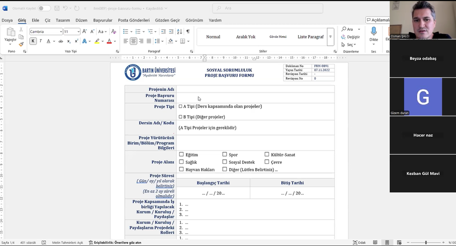Click the superscript x² icon
Image resolution: width=456 pixels, height=246 pixels.
click(76, 41)
